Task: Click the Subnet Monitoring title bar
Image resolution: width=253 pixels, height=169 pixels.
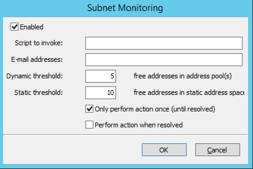Action: tap(125, 8)
